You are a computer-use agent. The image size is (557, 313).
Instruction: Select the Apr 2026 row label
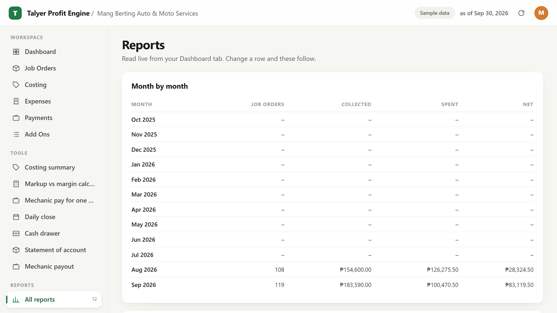144,210
